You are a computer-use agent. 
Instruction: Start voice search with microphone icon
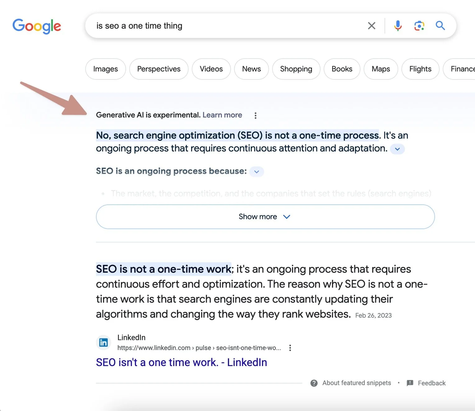(398, 26)
